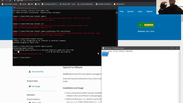Click the 'pip install opencv-python' command line

(x=33, y=46)
